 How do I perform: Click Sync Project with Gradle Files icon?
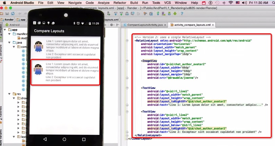coord(158,13)
